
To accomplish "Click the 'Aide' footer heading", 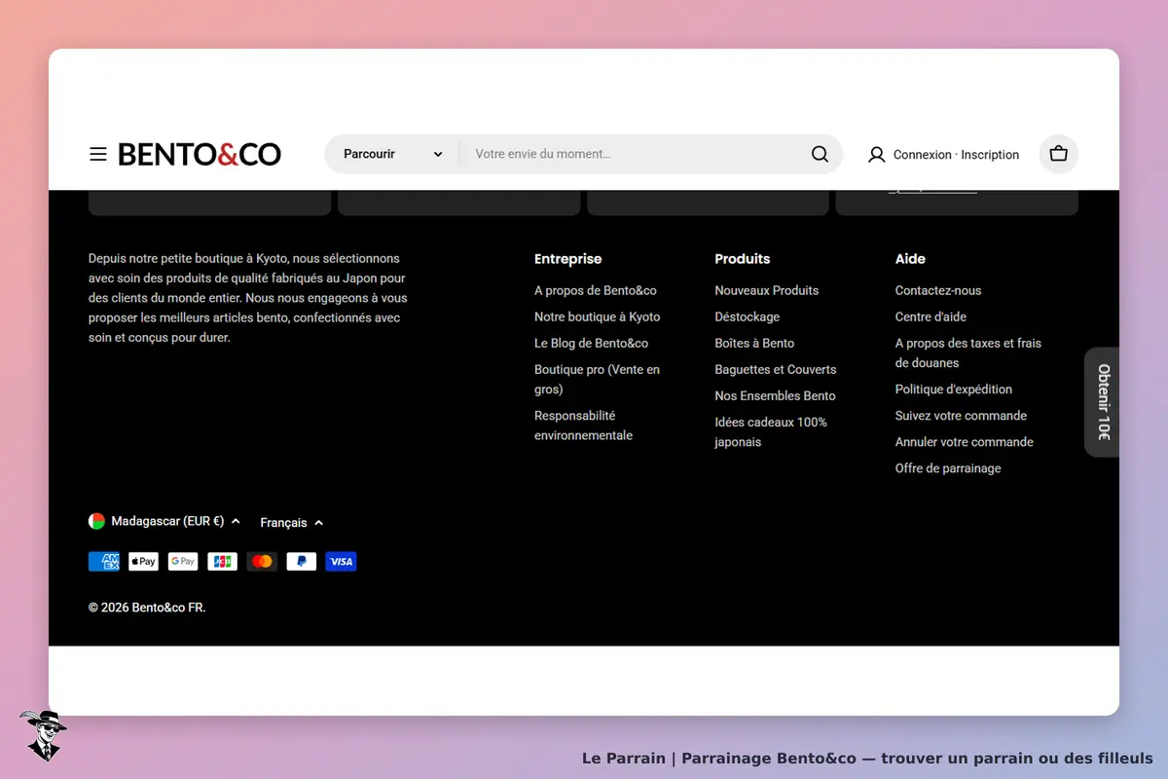I will (910, 259).
